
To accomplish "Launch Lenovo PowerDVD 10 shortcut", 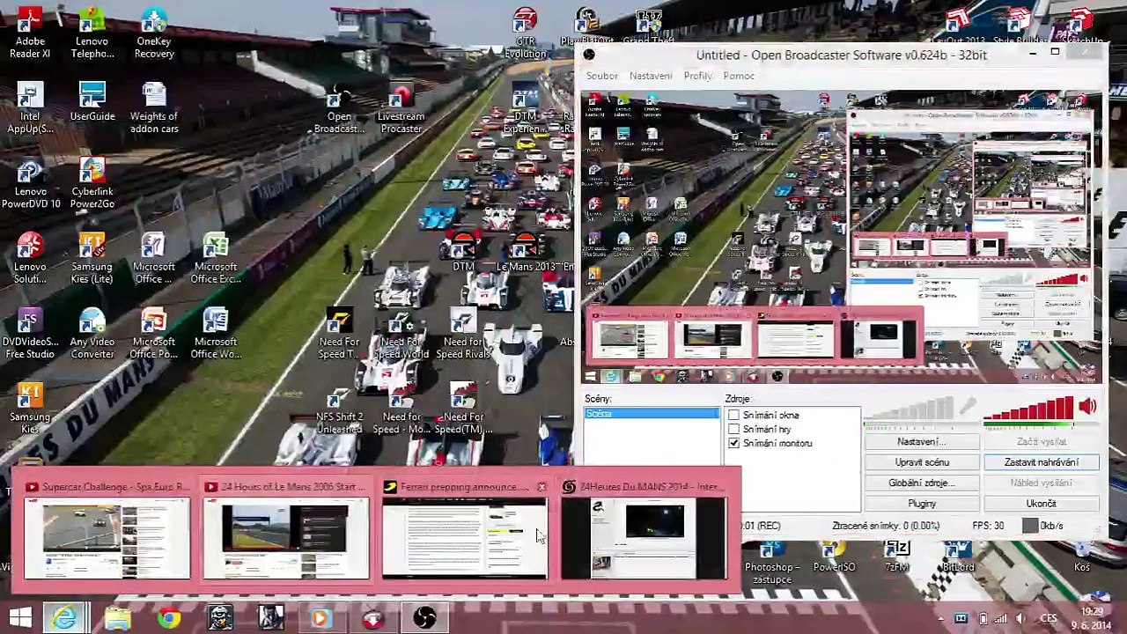I will [x=30, y=183].
